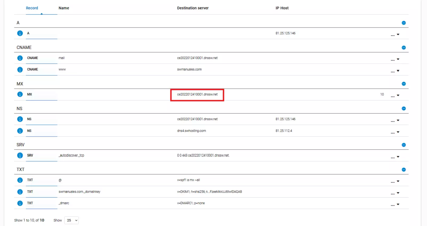This screenshot has height=226, width=427.
Task: Click info icon for the _dmarc TXT record
Action: coord(20,203)
